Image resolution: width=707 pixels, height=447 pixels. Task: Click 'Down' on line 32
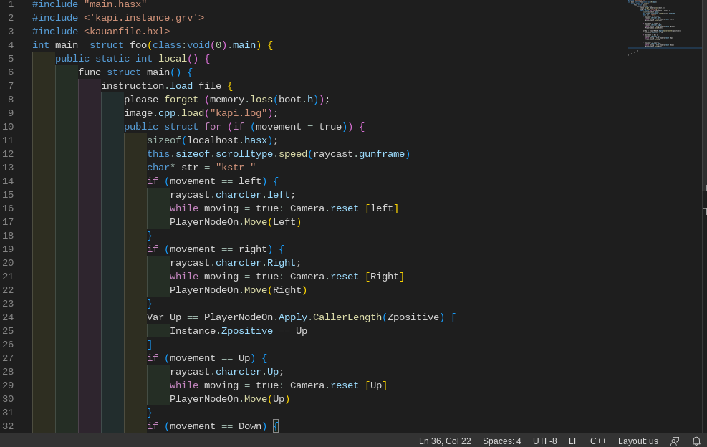[x=250, y=426]
